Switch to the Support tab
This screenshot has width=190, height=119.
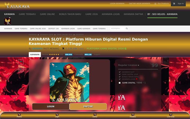(x=97, y=54)
